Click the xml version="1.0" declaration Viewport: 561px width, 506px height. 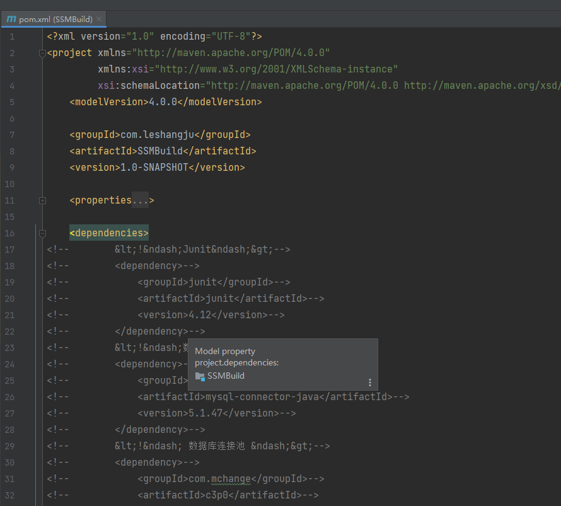[154, 37]
